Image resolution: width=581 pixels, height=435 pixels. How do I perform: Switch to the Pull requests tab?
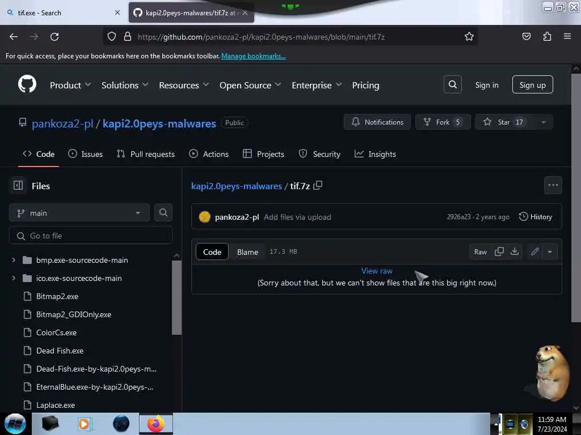146,154
